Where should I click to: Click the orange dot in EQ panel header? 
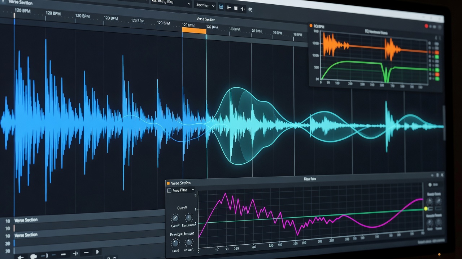coord(311,26)
